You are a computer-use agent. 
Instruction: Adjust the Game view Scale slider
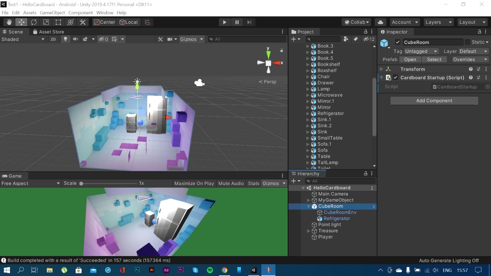[x=81, y=183]
